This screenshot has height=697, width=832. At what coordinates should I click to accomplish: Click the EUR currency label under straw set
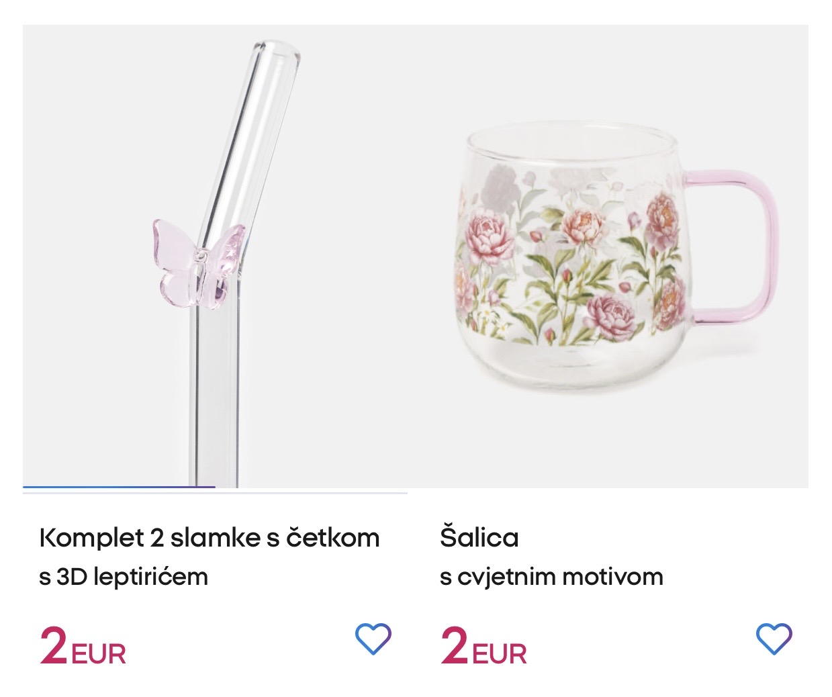[x=99, y=653]
